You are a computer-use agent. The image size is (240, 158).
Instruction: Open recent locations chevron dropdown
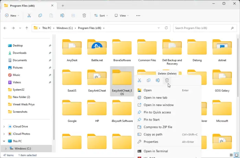point(20,28)
